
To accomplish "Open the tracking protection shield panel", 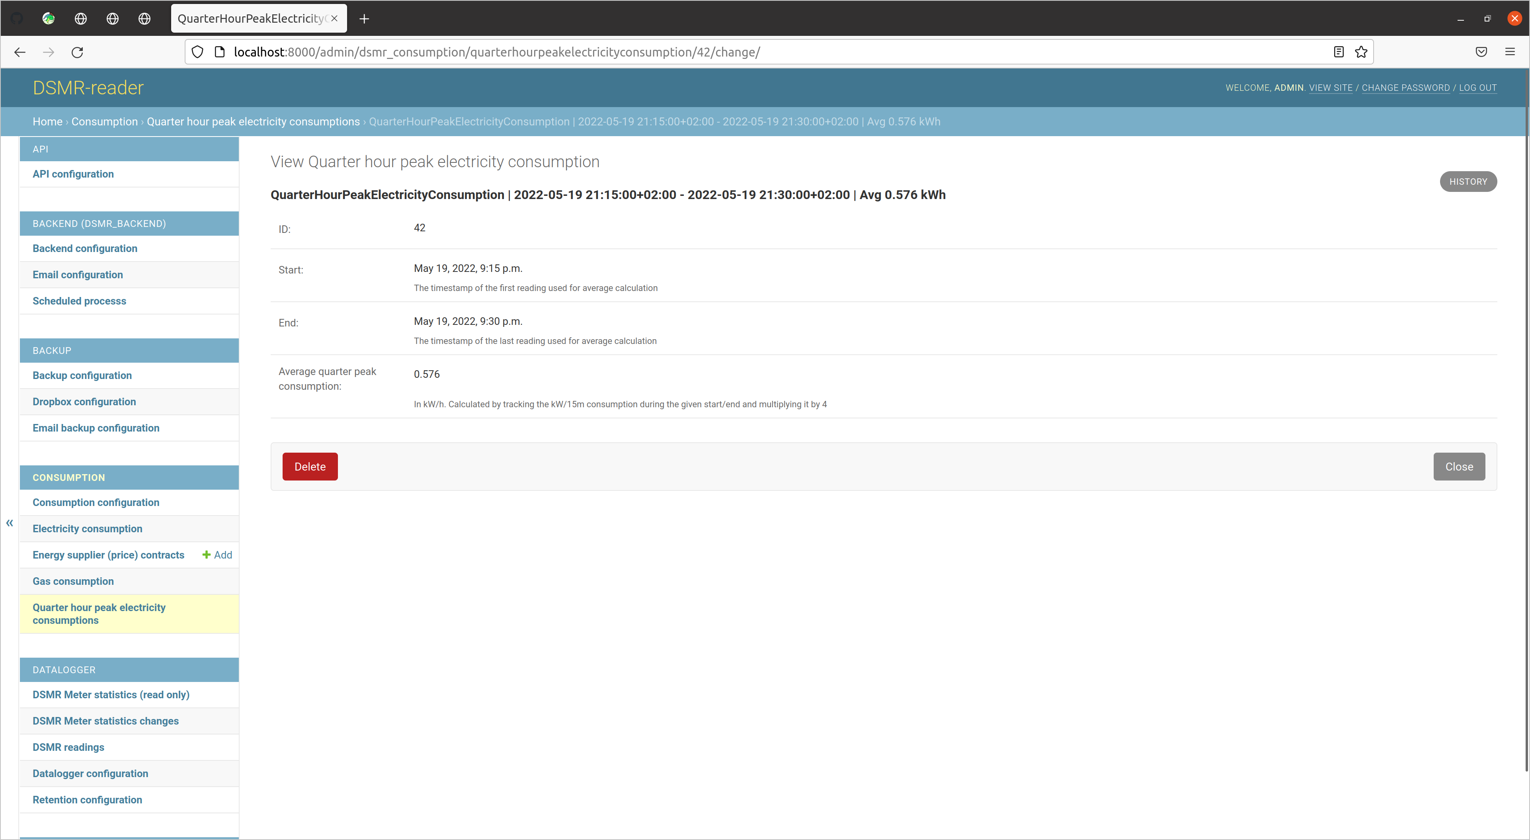I will click(197, 52).
